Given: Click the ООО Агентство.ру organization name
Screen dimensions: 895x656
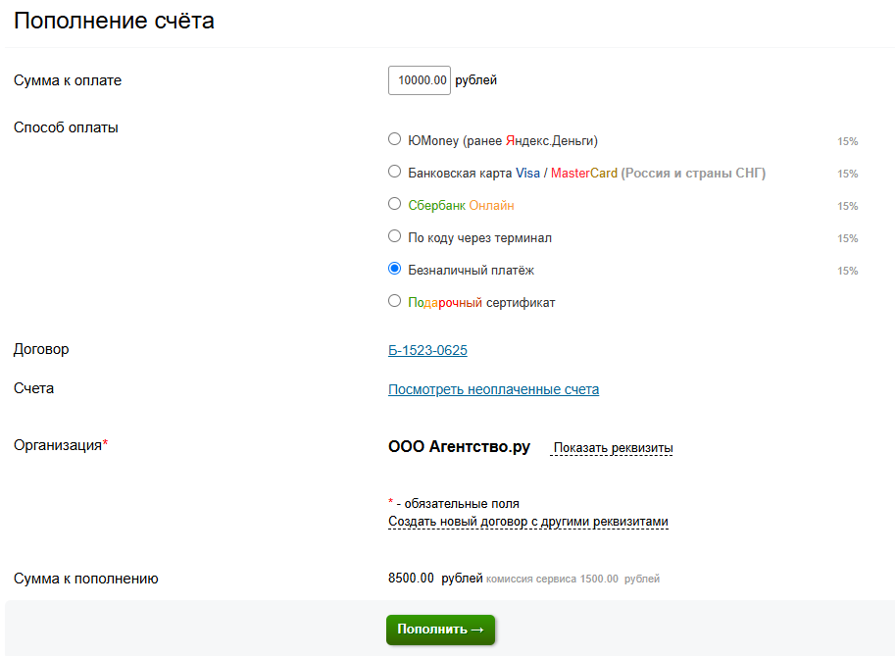Looking at the screenshot, I should (460, 446).
